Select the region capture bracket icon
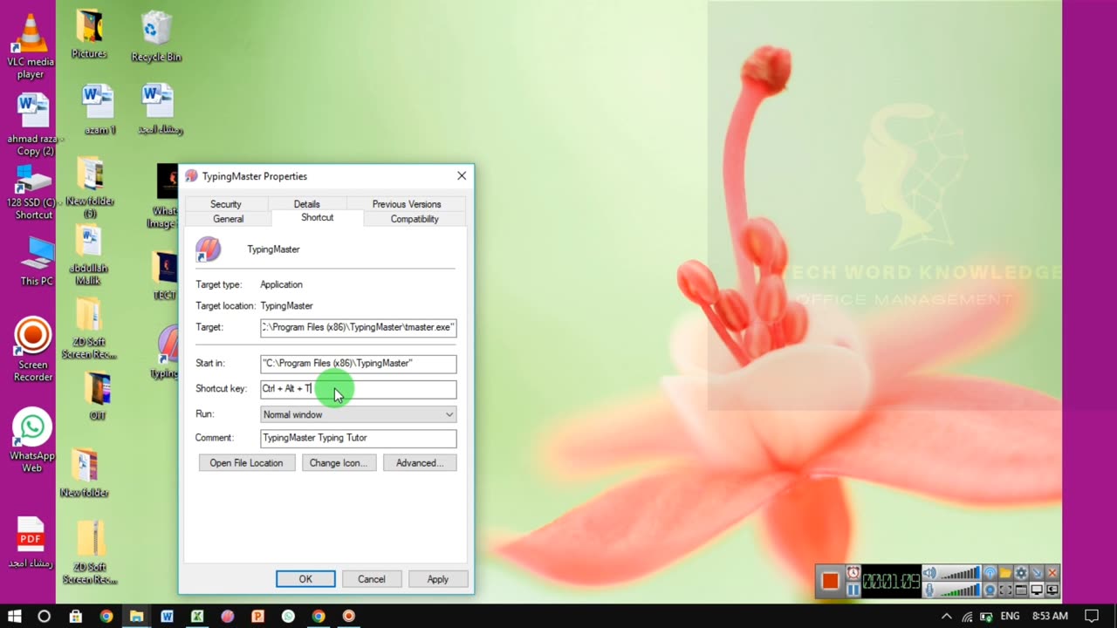 tap(1005, 590)
